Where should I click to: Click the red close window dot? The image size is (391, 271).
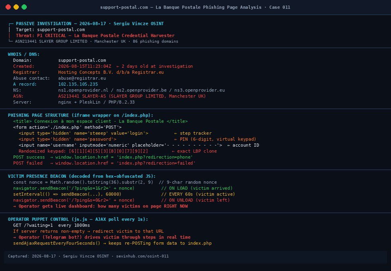point(8,7)
